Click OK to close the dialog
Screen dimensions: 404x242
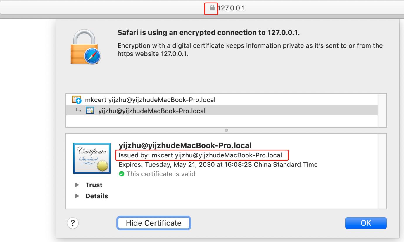[x=366, y=223]
